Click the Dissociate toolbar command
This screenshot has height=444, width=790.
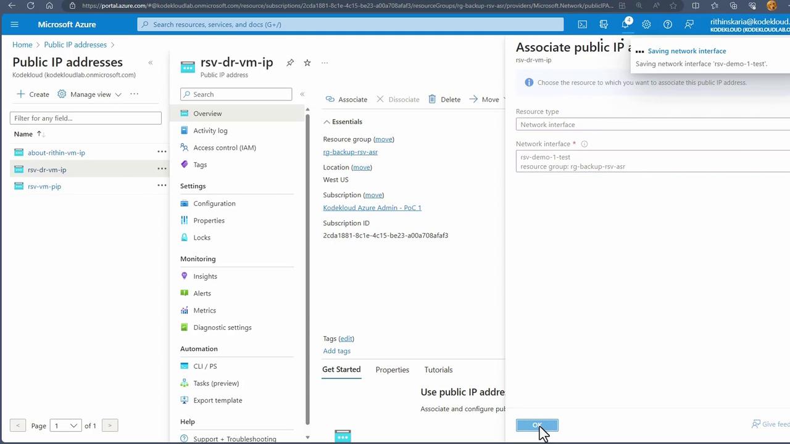398,99
